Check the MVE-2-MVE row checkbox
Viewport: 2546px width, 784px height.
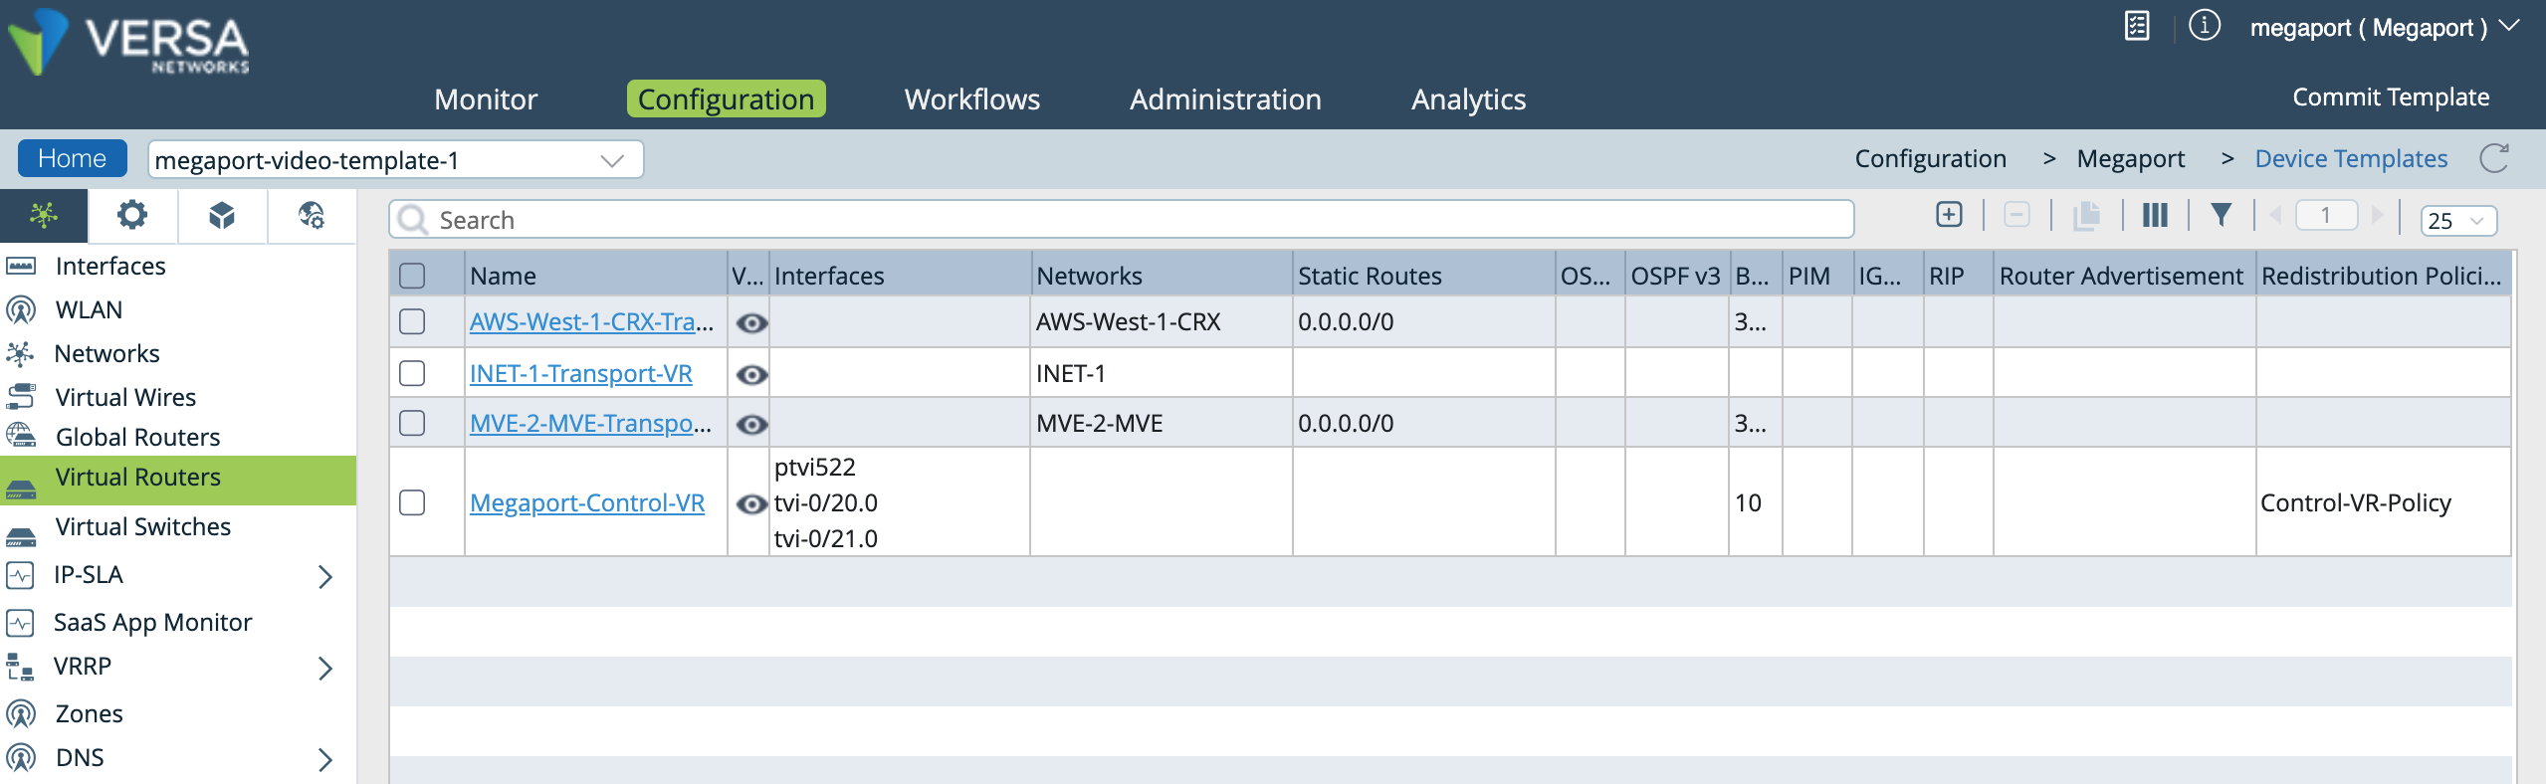pyautogui.click(x=412, y=423)
